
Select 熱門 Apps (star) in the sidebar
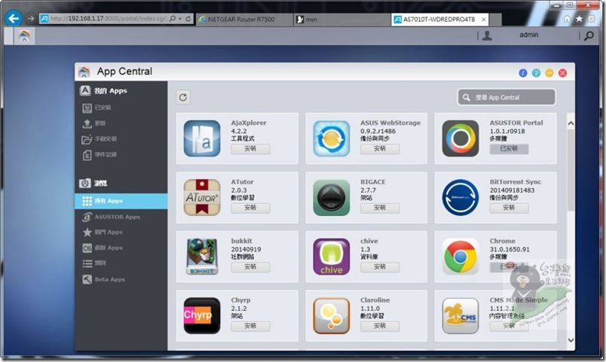click(121, 233)
